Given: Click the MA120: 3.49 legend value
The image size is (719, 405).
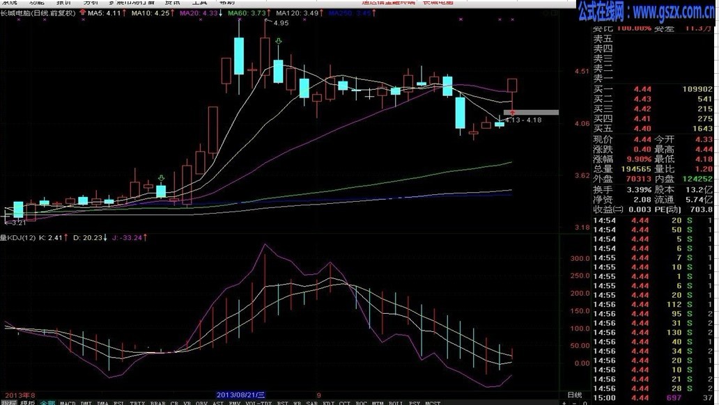Looking at the screenshot, I should [297, 13].
